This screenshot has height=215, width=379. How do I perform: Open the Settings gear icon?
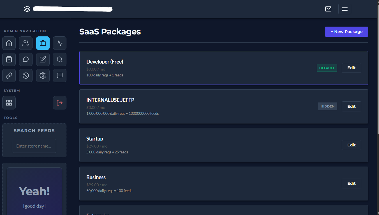(x=43, y=76)
